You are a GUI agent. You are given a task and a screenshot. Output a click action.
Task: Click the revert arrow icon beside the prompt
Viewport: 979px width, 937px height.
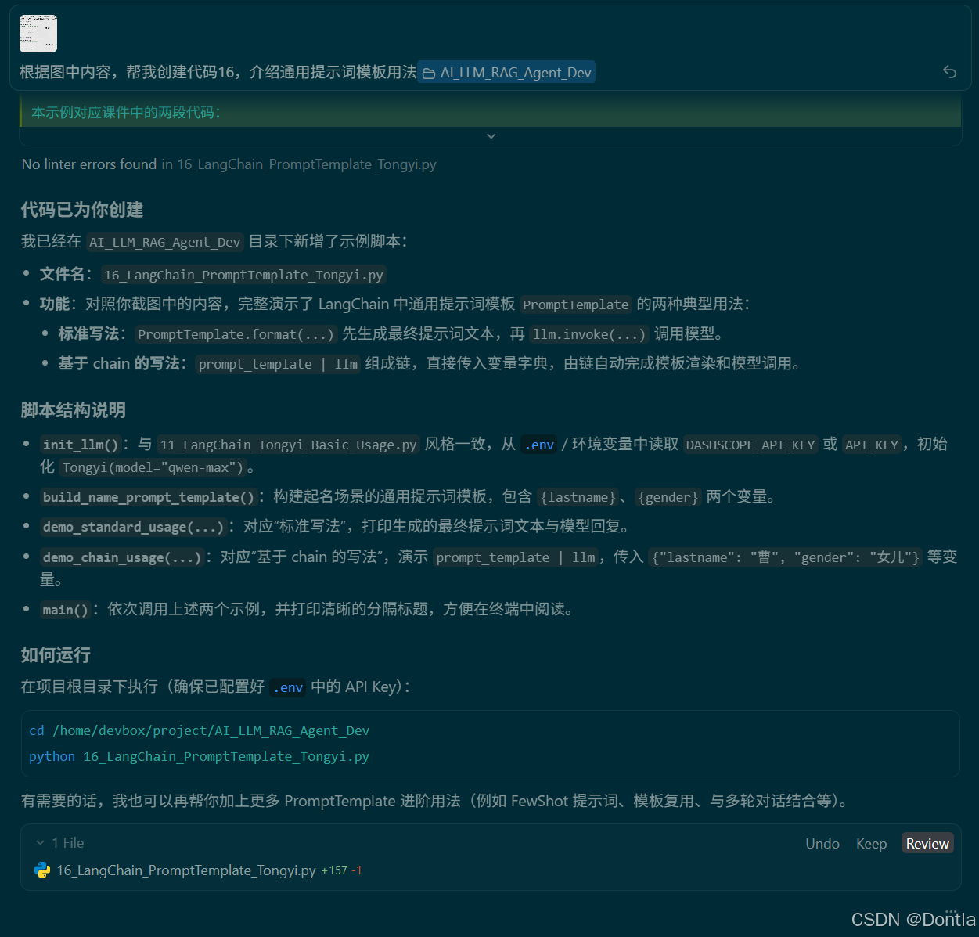[x=949, y=72]
